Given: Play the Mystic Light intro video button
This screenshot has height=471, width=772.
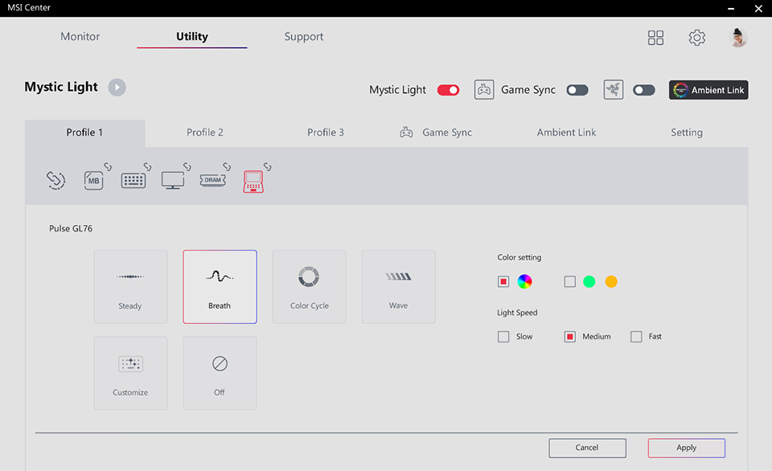Looking at the screenshot, I should [117, 87].
